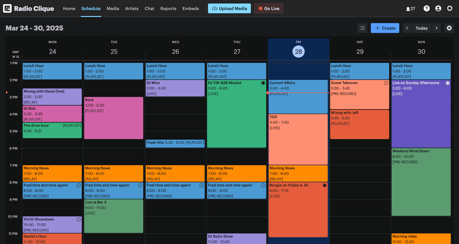Click the warning icon on Guest Takeover
Screen dimensions: 459x244
[x=387, y=83]
